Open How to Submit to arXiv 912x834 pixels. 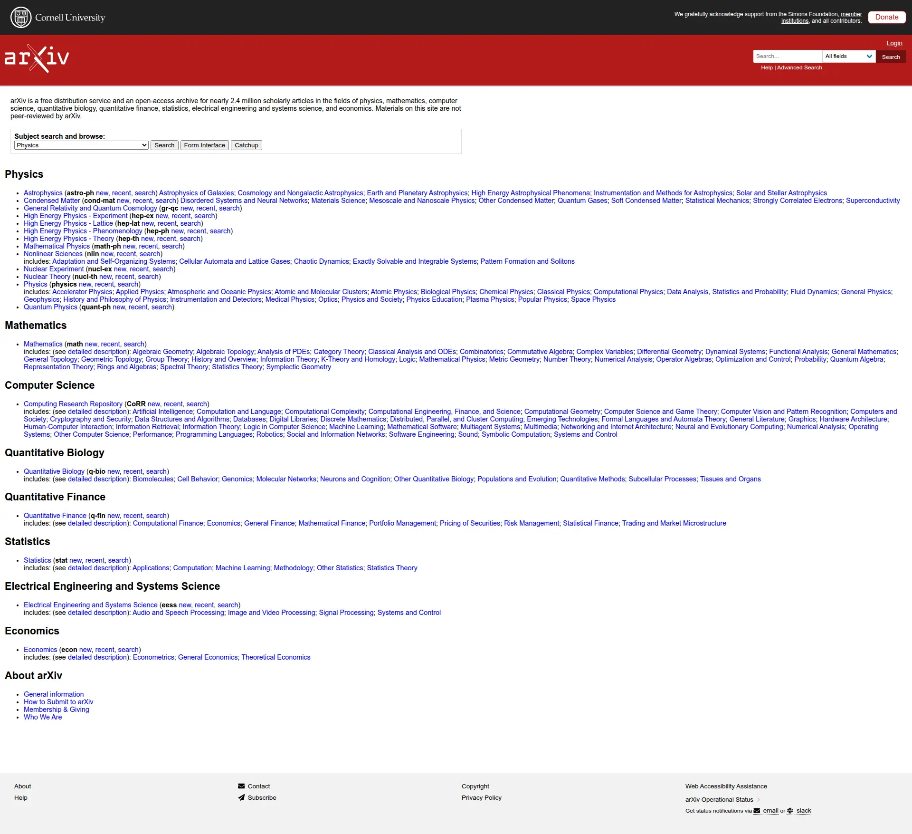coord(58,702)
